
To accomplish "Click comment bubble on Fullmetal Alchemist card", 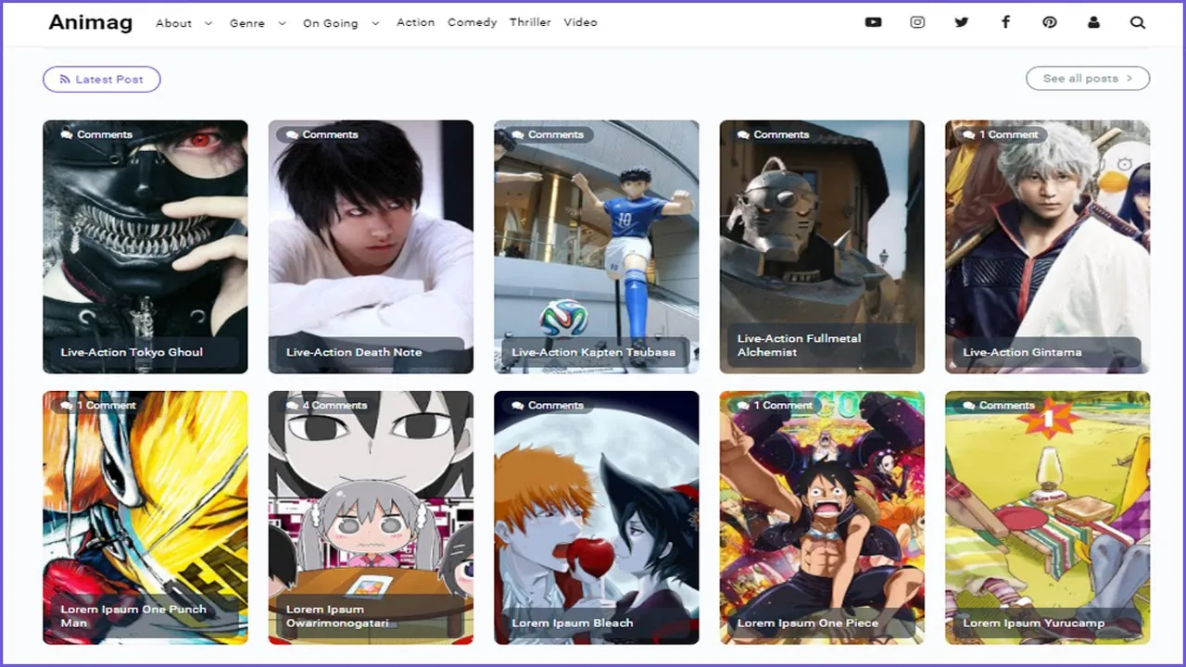I will (x=743, y=134).
